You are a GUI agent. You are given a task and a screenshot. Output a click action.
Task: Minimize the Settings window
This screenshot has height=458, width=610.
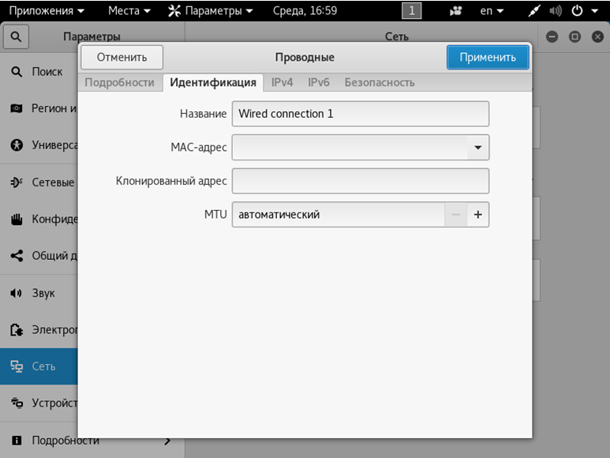point(552,37)
